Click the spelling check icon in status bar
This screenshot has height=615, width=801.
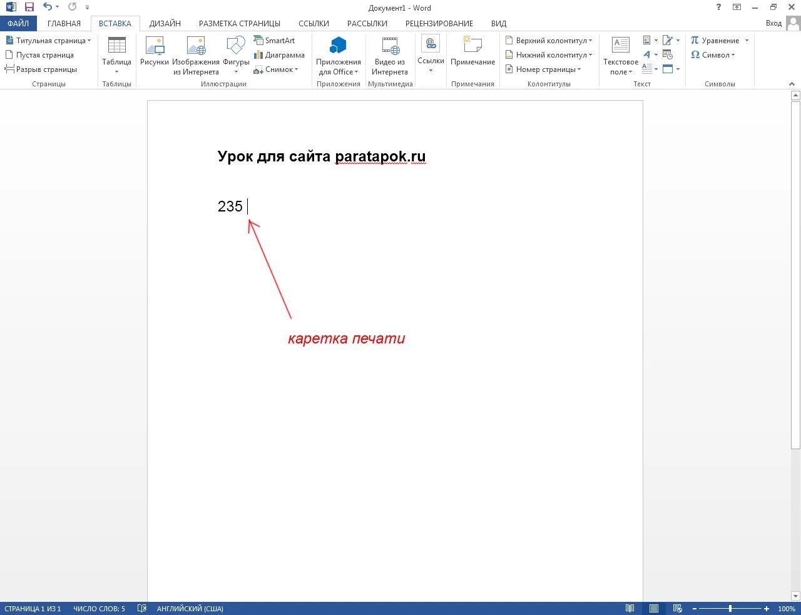tap(142, 609)
